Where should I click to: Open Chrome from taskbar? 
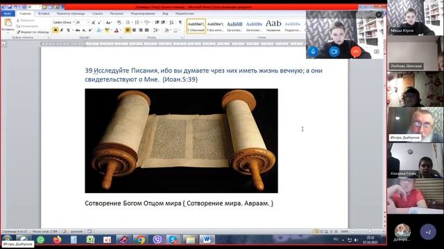click(140, 240)
